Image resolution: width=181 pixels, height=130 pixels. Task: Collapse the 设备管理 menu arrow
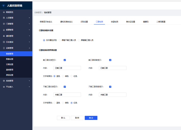click(29, 48)
